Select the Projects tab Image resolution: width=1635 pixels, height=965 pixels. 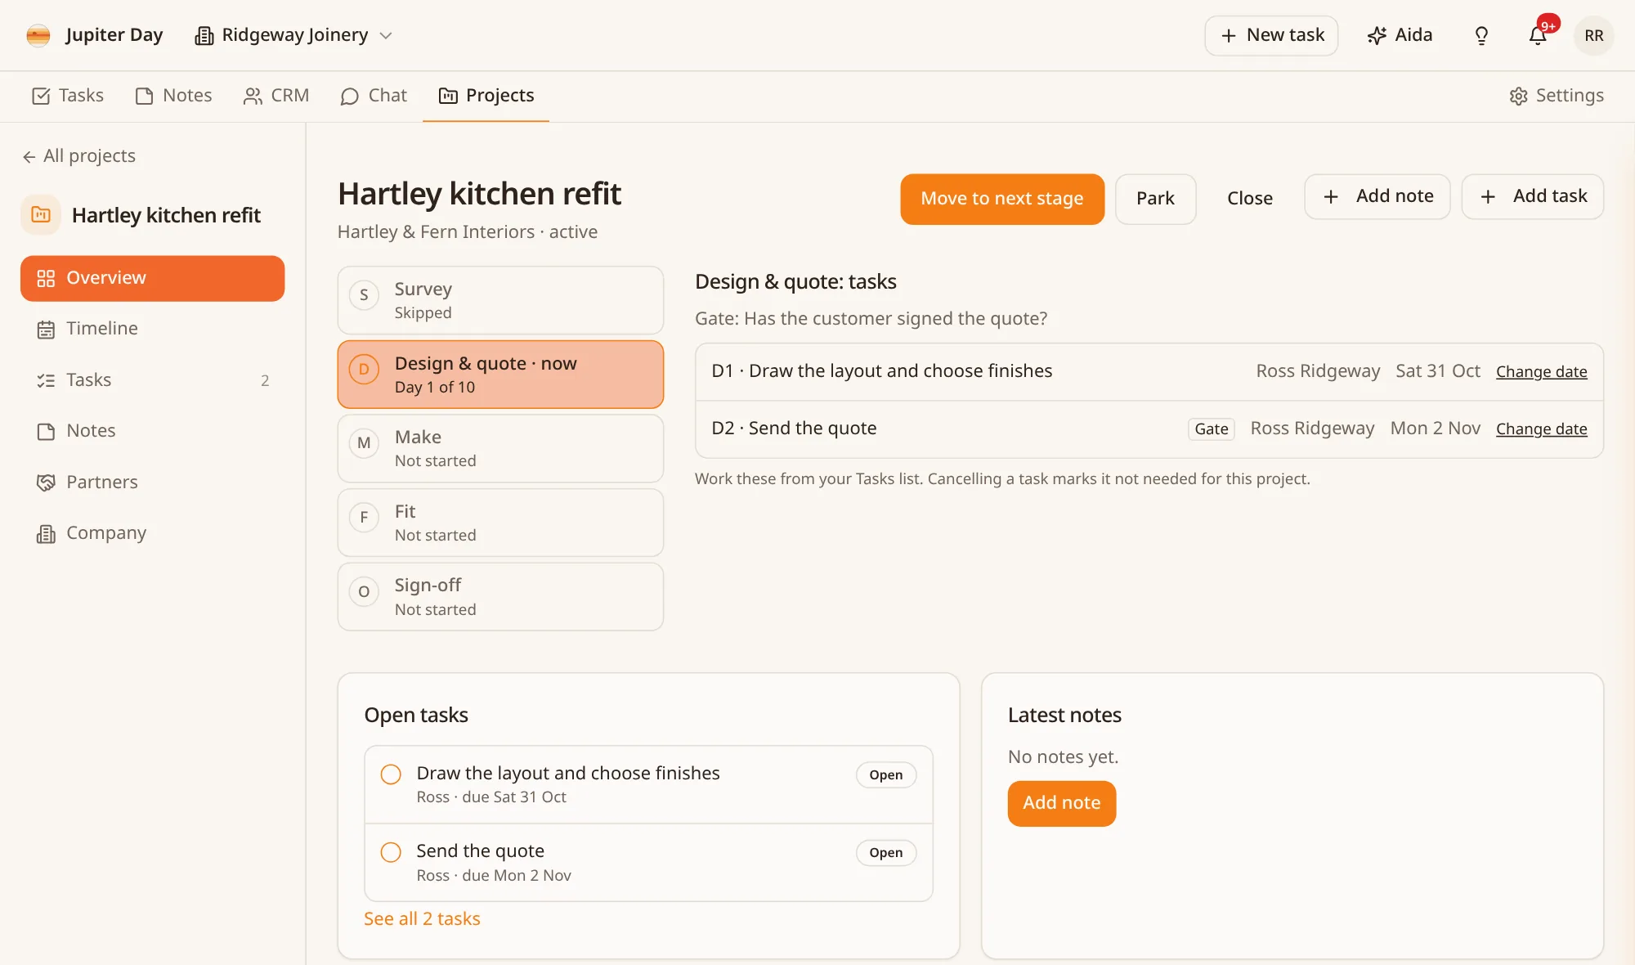coord(486,96)
